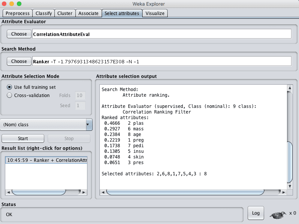The height and width of the screenshot is (224, 299).
Task: Click output pane scroll up arrow
Action: [290, 88]
